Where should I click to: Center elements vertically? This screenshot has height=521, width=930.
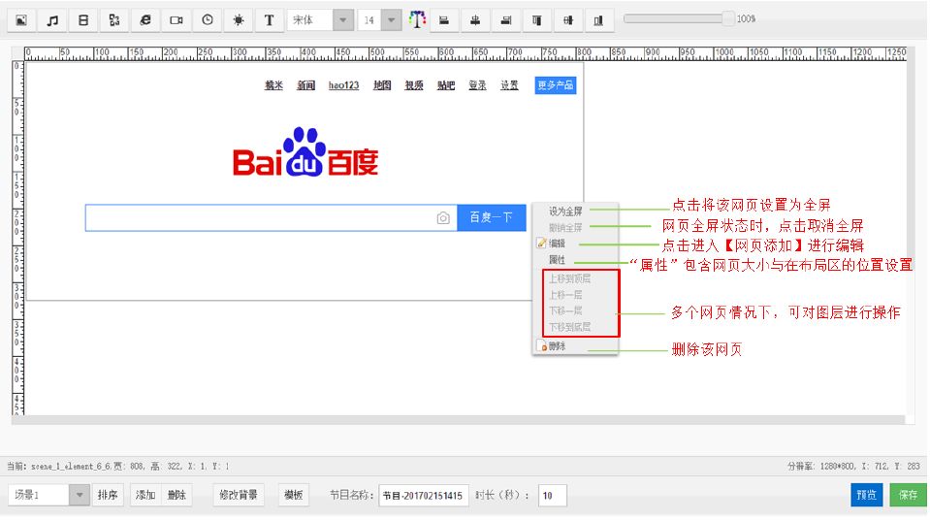click(568, 20)
